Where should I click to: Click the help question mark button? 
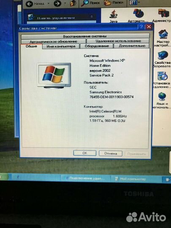click(141, 27)
